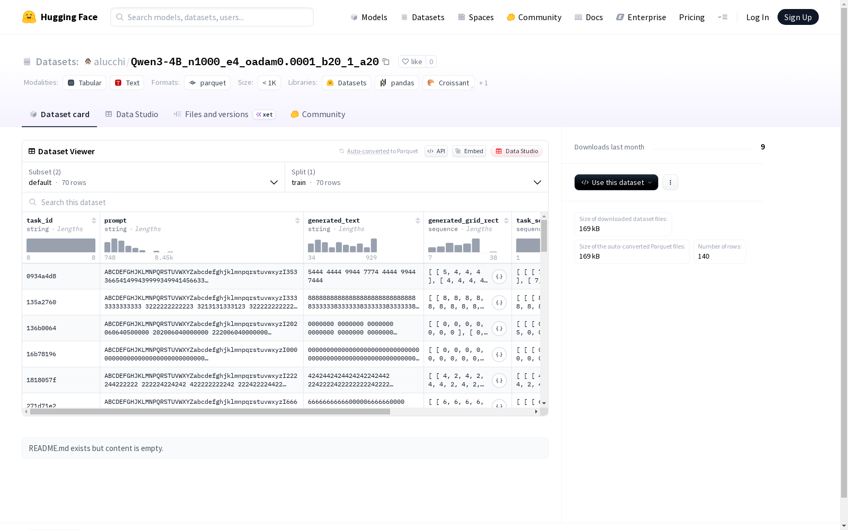Filter by the Text modality tag

[x=127, y=83]
